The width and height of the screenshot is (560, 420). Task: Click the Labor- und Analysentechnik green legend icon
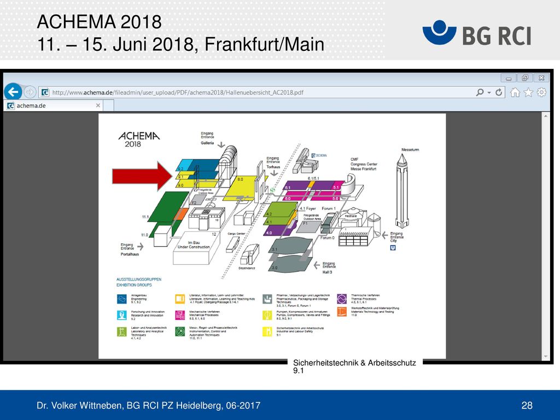(122, 332)
